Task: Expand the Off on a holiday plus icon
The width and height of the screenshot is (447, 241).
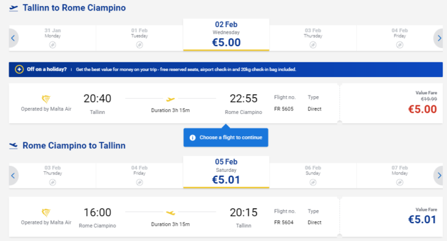Action: (19, 69)
